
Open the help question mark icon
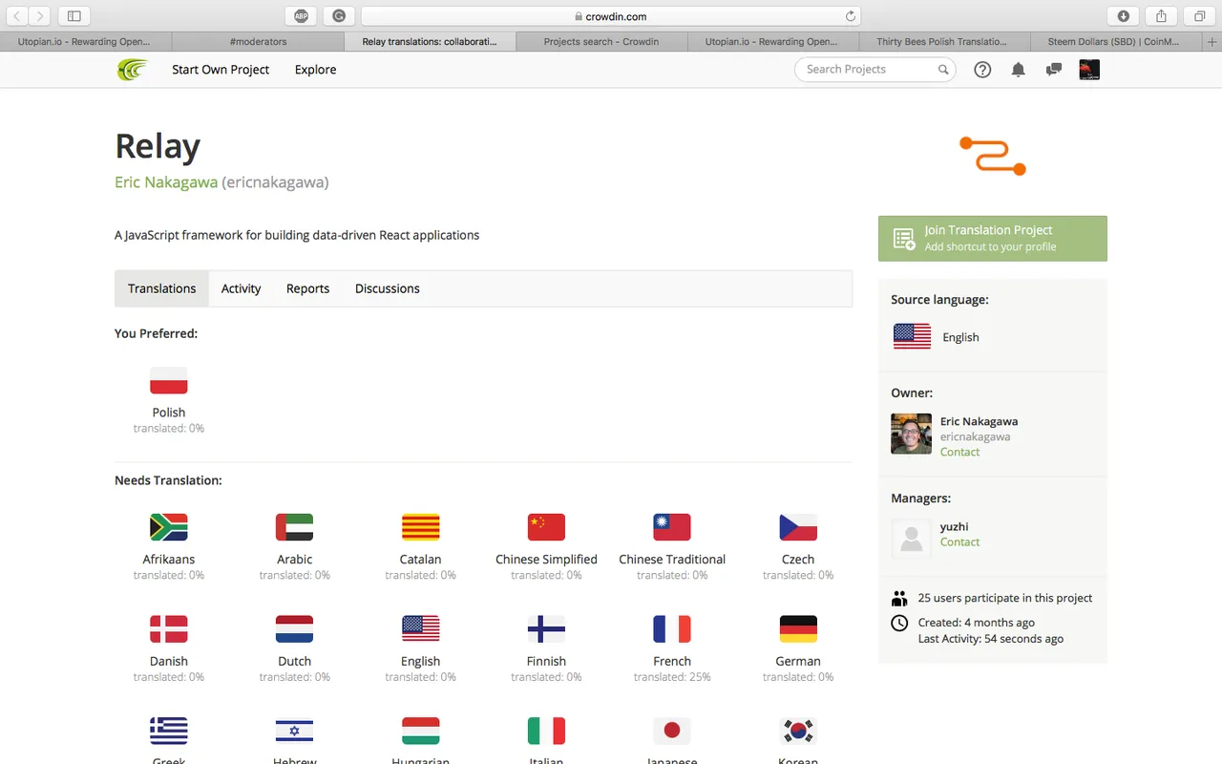pos(982,70)
